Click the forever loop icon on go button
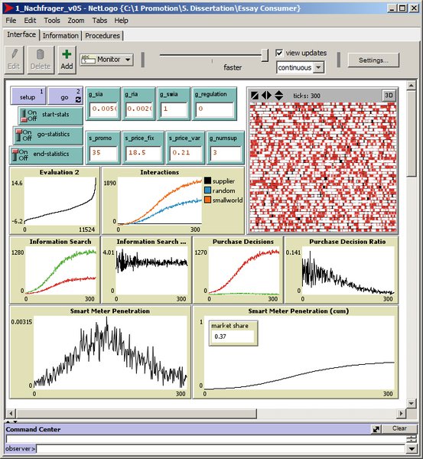This screenshot has height=459, width=423. [78, 99]
